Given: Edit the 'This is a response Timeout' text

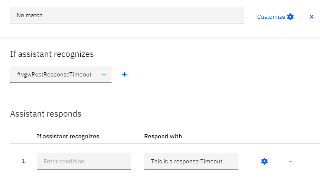Looking at the screenshot, I should (191, 161).
